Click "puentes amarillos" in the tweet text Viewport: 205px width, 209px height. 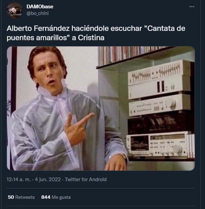37,38
